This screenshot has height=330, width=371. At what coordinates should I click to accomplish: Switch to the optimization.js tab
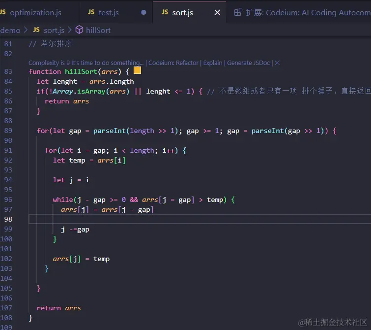pyautogui.click(x=35, y=13)
